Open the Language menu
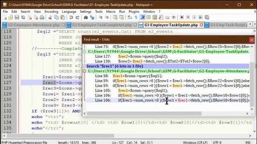Image resolution: width=257 pixels, height=144 pixels. click(69, 12)
